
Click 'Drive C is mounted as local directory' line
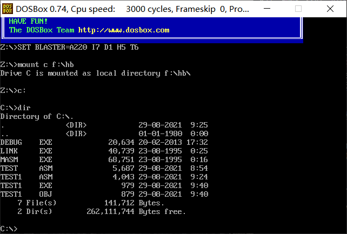coord(95,73)
